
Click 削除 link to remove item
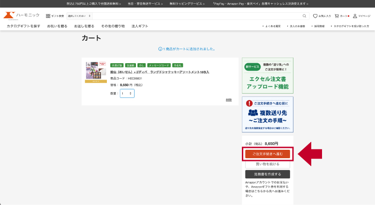pos(229,100)
